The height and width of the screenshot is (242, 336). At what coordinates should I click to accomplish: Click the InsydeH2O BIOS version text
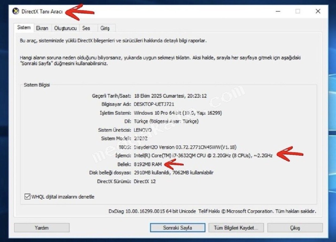coord(185,147)
